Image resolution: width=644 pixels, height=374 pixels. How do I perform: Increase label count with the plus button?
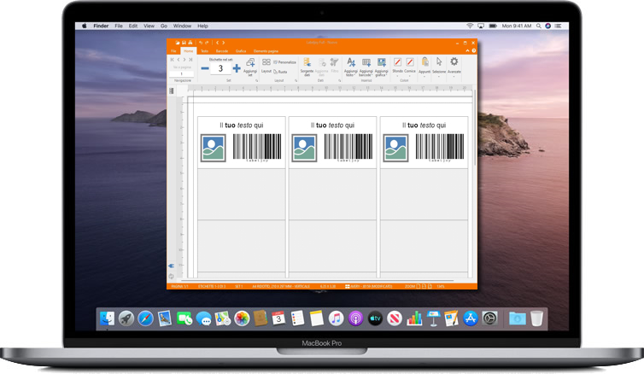pyautogui.click(x=237, y=68)
